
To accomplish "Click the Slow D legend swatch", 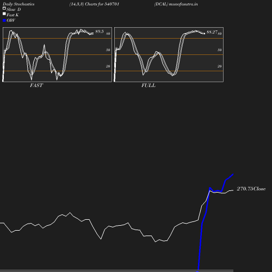I will click(x=4, y=8).
